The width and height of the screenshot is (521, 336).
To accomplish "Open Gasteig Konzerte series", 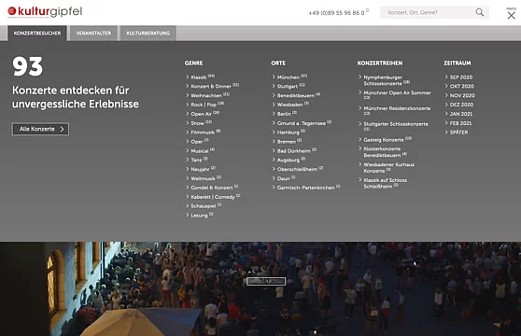I will [385, 140].
